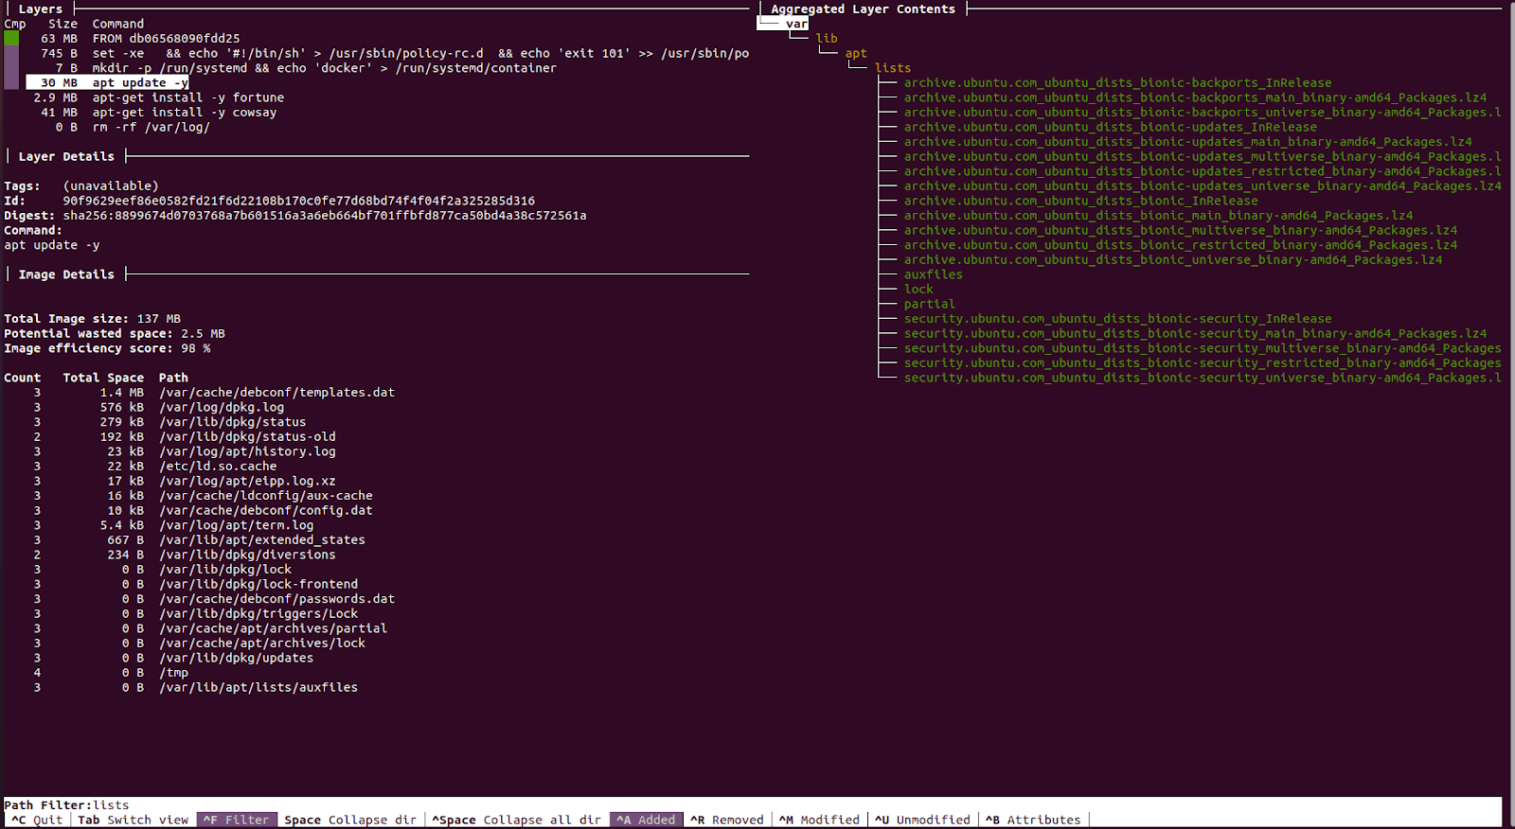Toggle the ^A Added file filter
This screenshot has height=829, width=1515.
coord(647,820)
